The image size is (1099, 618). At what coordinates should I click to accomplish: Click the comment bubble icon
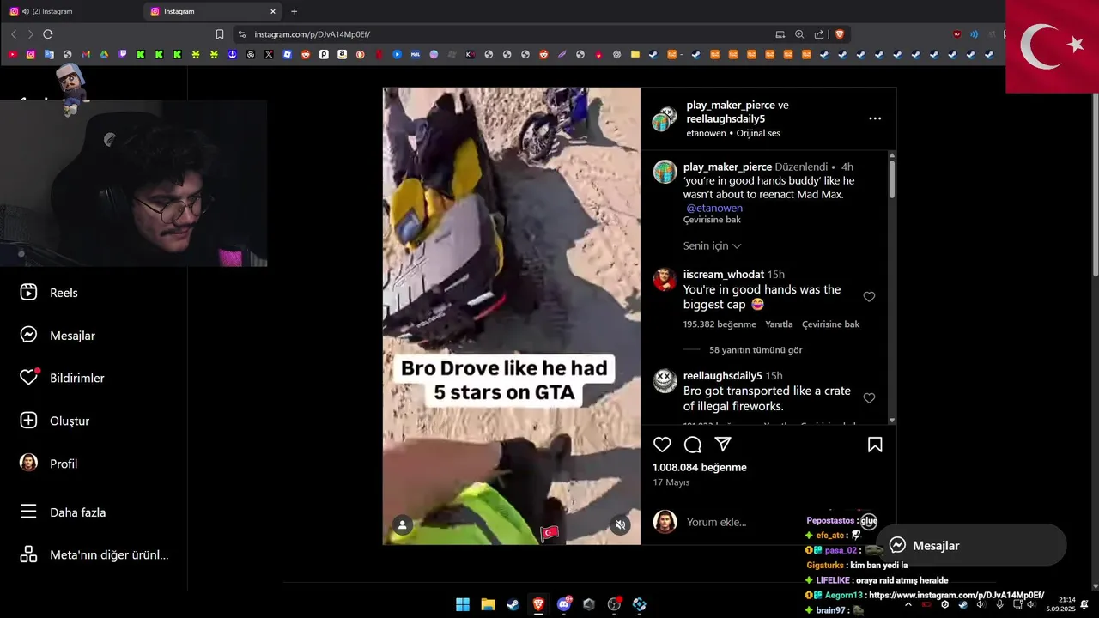(x=693, y=445)
